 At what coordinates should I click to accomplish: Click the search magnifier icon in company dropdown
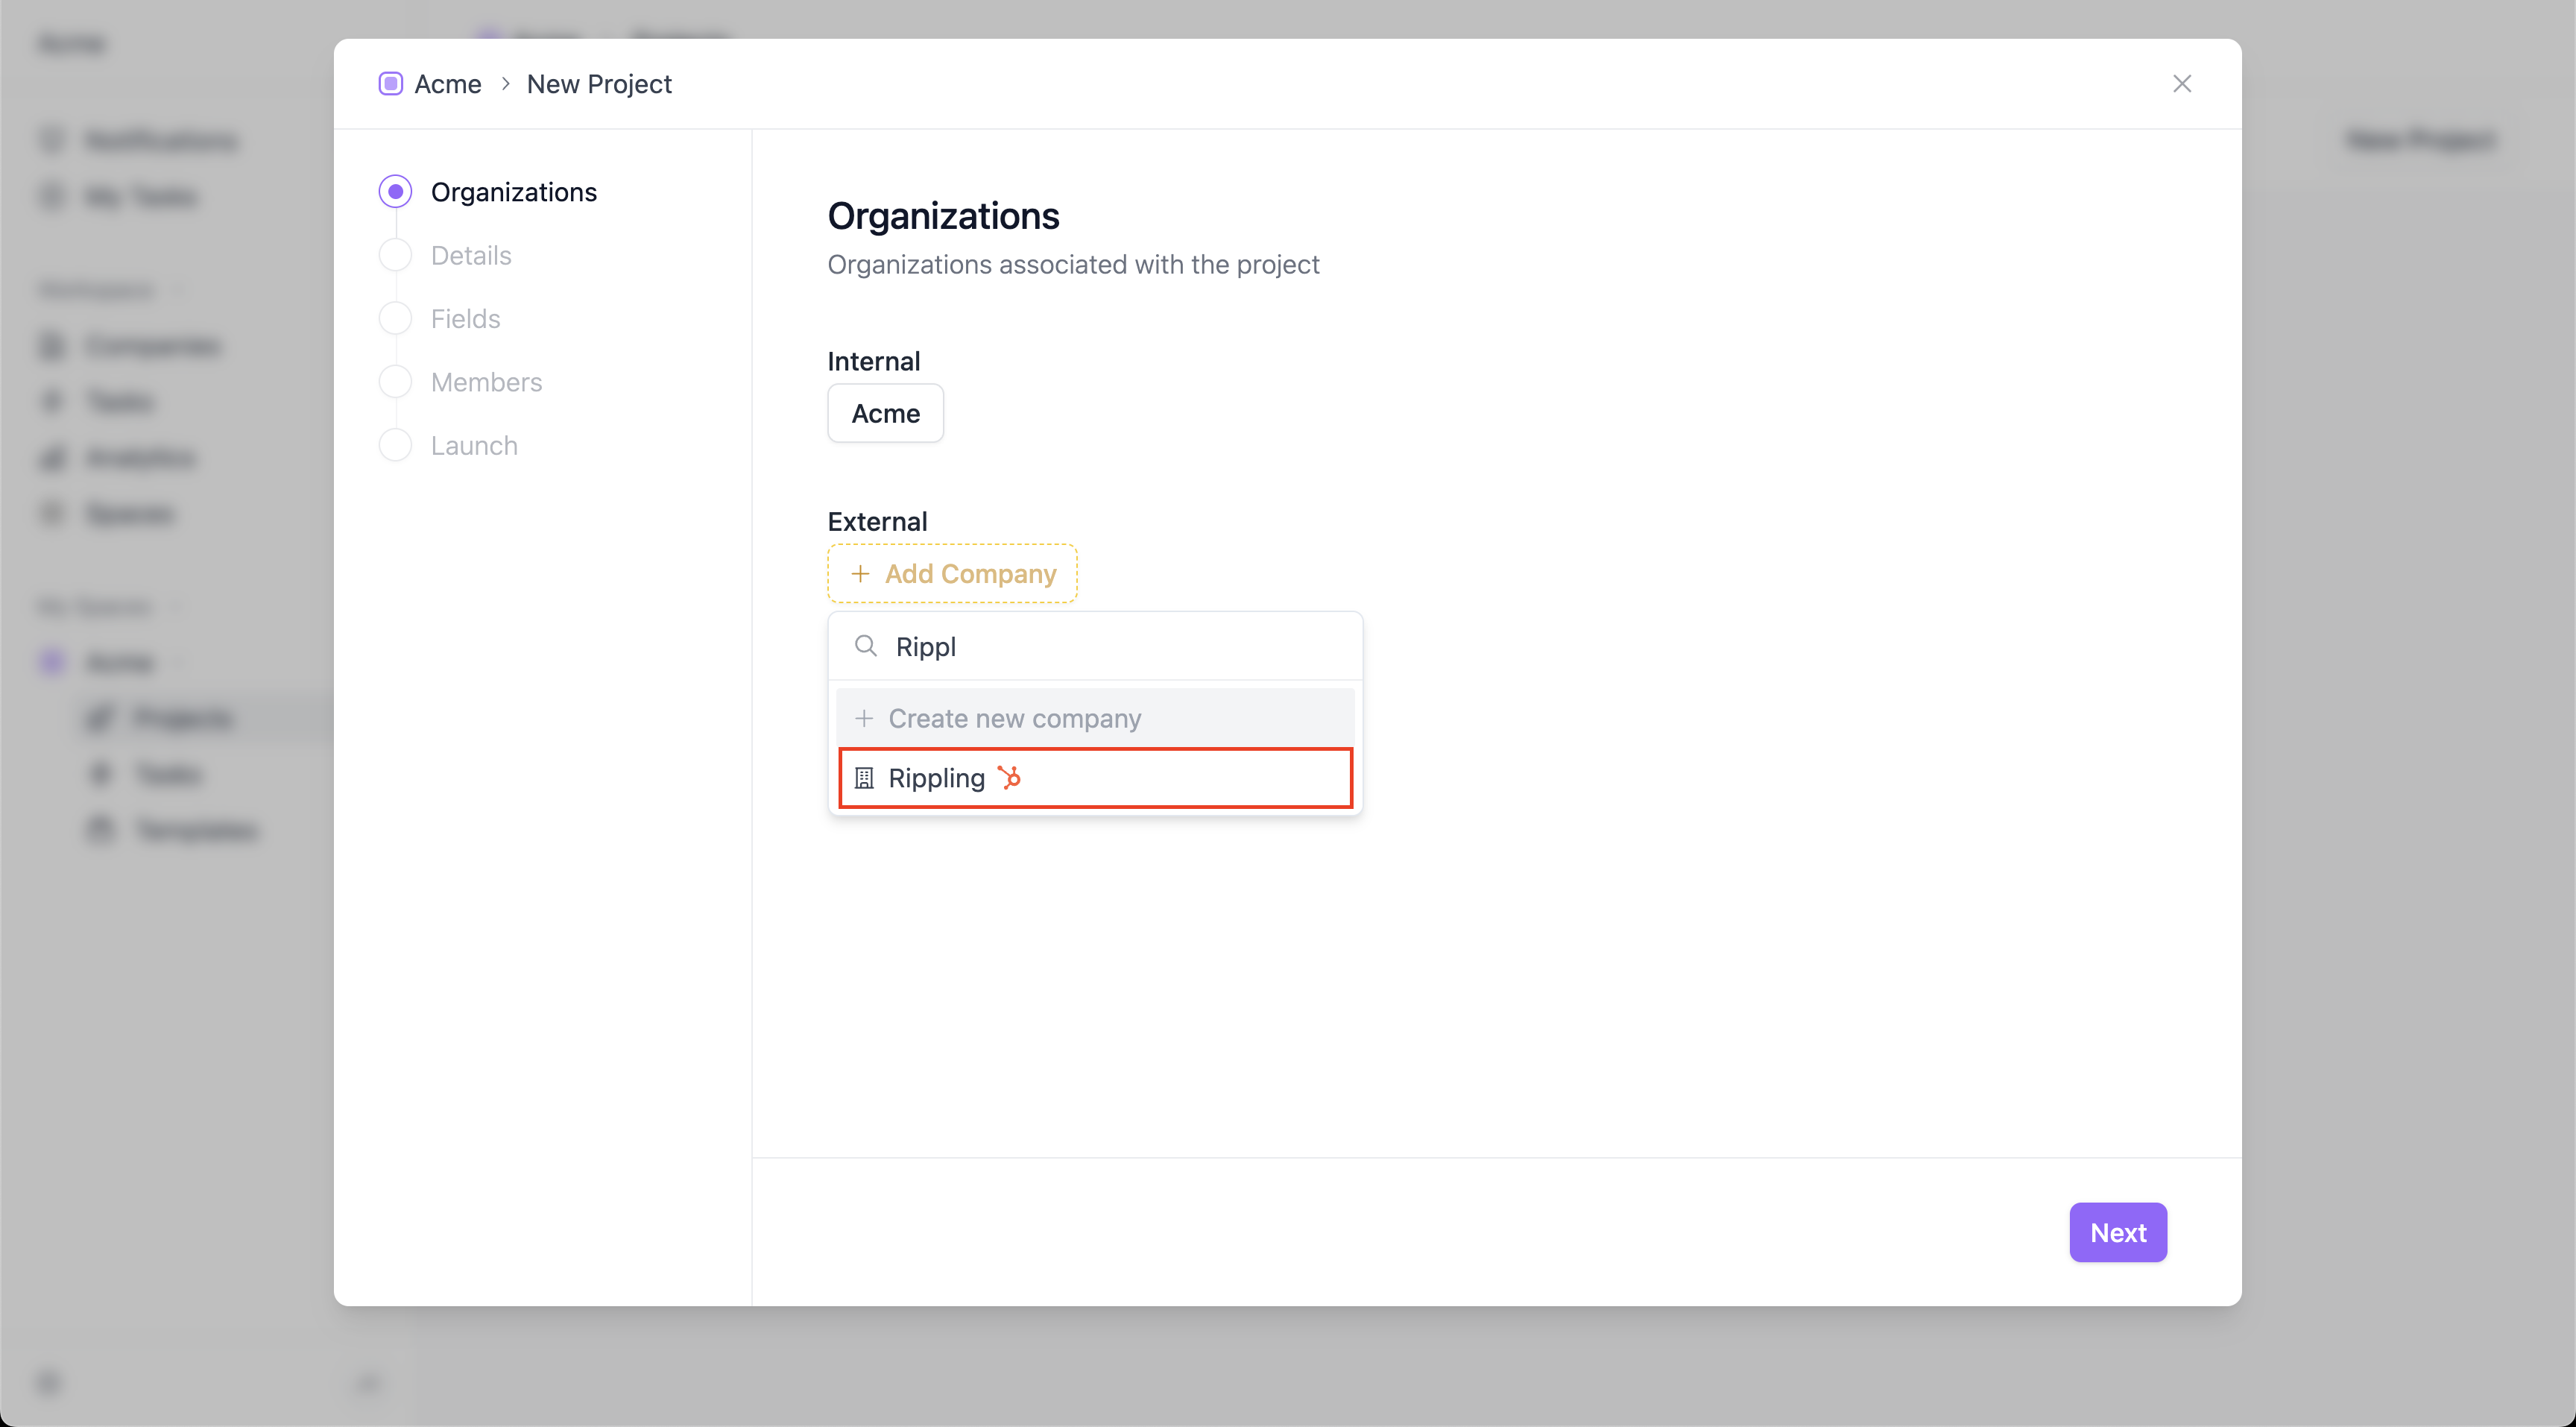pyautogui.click(x=866, y=646)
